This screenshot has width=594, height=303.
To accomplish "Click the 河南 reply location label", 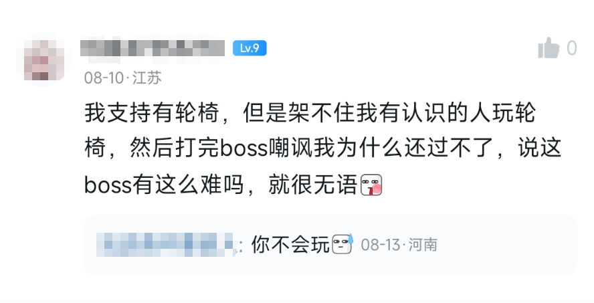I will (x=423, y=245).
